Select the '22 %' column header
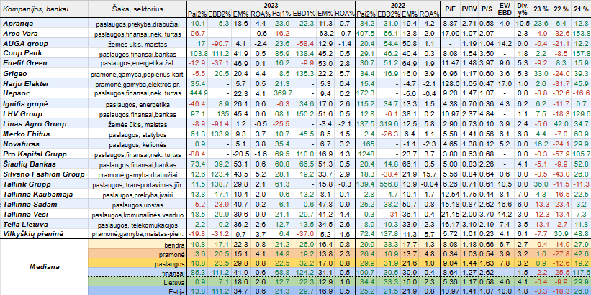 pyautogui.click(x=560, y=9)
